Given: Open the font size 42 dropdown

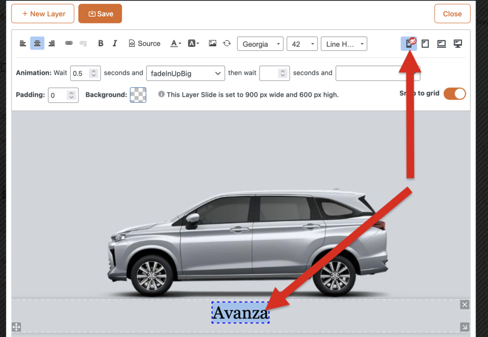Looking at the screenshot, I should (x=302, y=44).
